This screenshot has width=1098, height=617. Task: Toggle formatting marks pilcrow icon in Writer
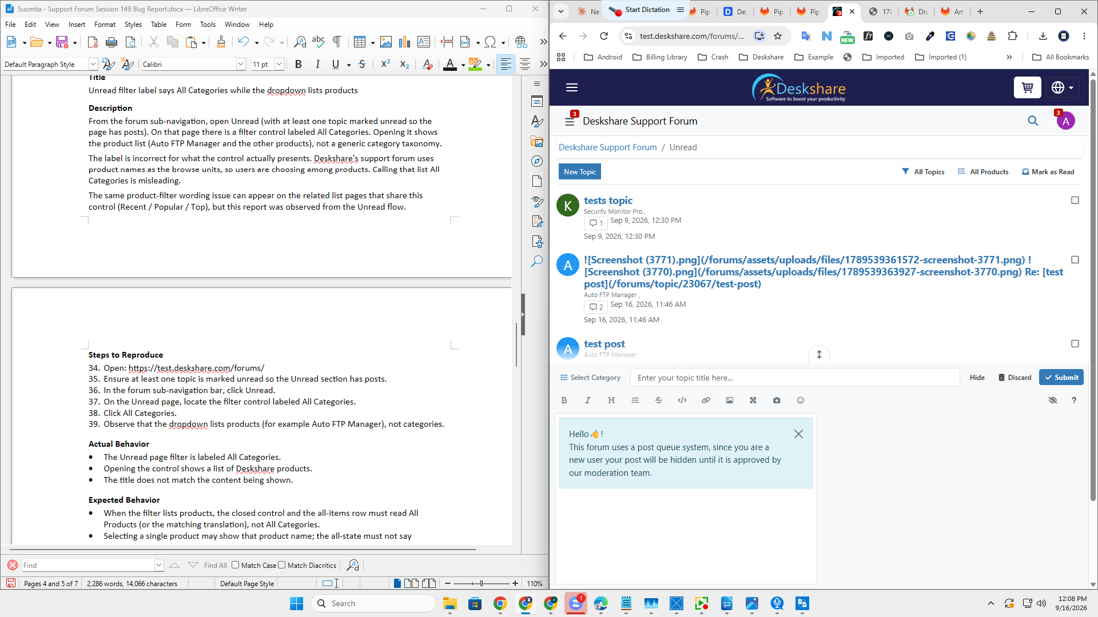tap(337, 42)
